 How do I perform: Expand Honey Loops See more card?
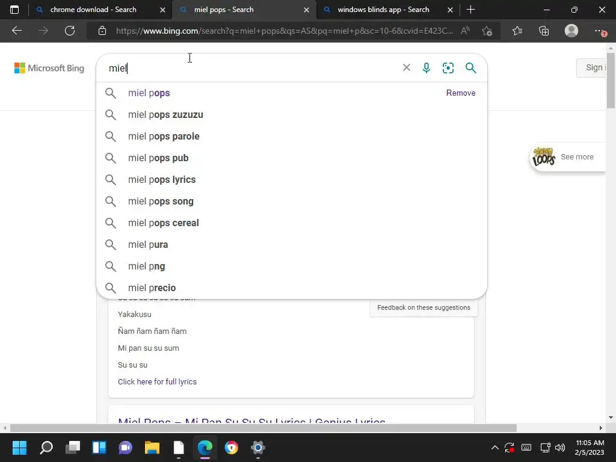coord(567,157)
